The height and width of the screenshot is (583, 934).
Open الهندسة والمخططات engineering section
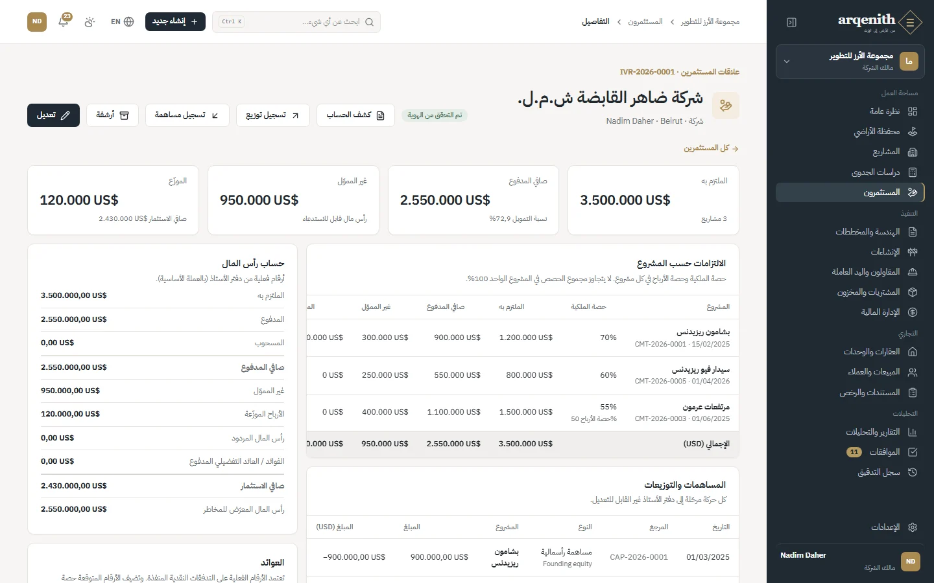coord(850,232)
